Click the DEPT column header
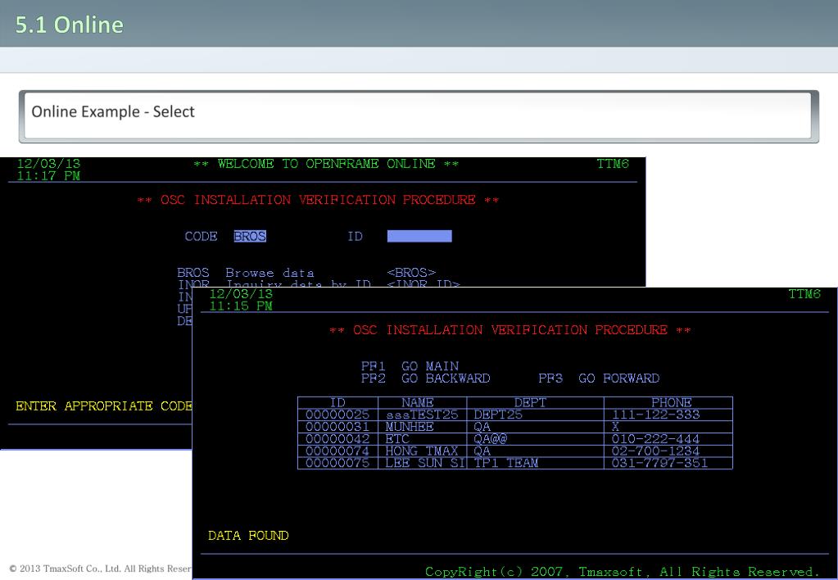 coord(535,402)
